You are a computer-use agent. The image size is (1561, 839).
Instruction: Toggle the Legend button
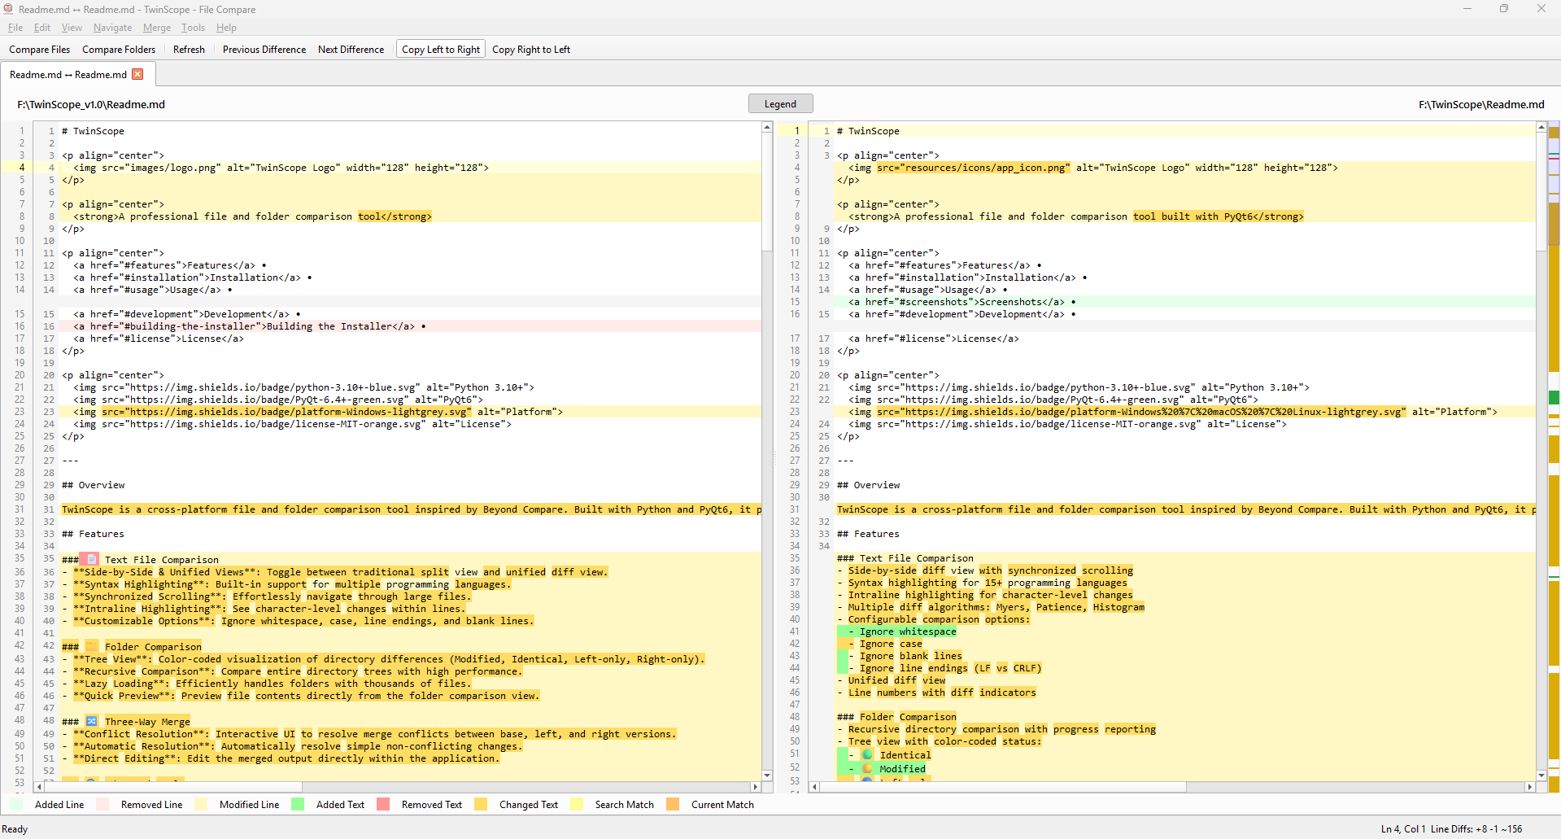tap(780, 104)
